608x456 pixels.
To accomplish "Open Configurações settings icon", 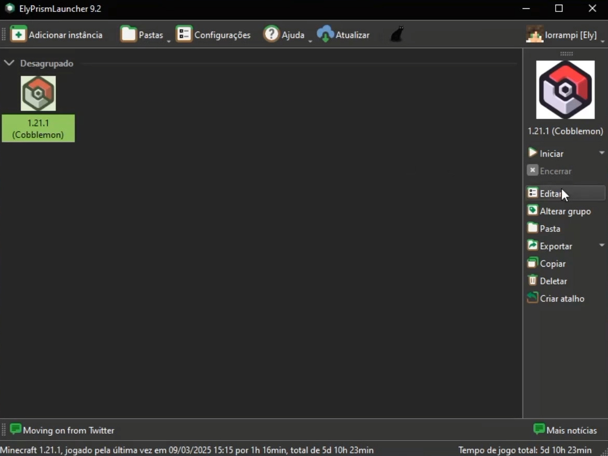I will pyautogui.click(x=184, y=34).
